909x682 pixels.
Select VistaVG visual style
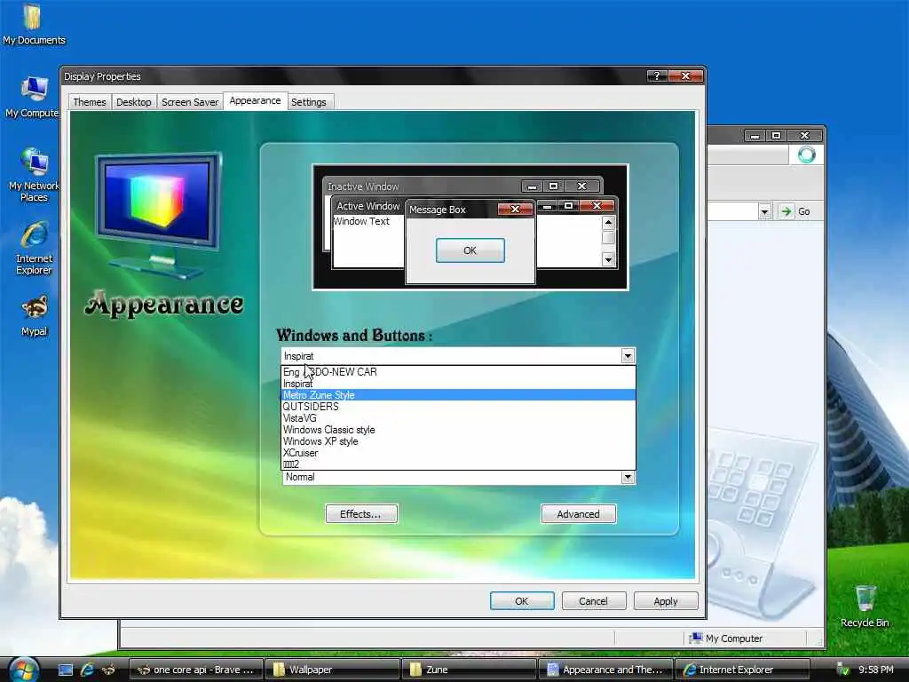click(x=458, y=418)
